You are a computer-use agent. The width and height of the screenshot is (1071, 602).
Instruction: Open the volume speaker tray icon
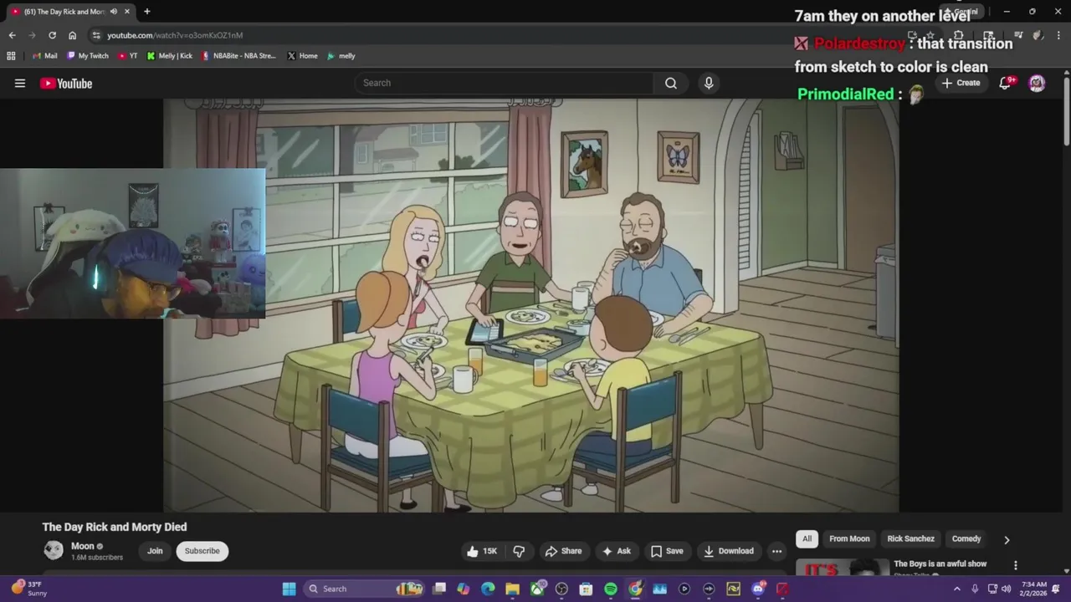pyautogui.click(x=1007, y=589)
